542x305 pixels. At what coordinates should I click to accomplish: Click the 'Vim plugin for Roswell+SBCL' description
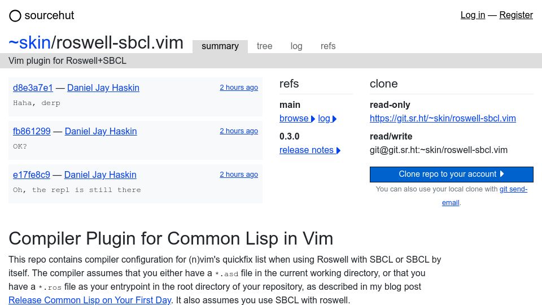tap(67, 61)
